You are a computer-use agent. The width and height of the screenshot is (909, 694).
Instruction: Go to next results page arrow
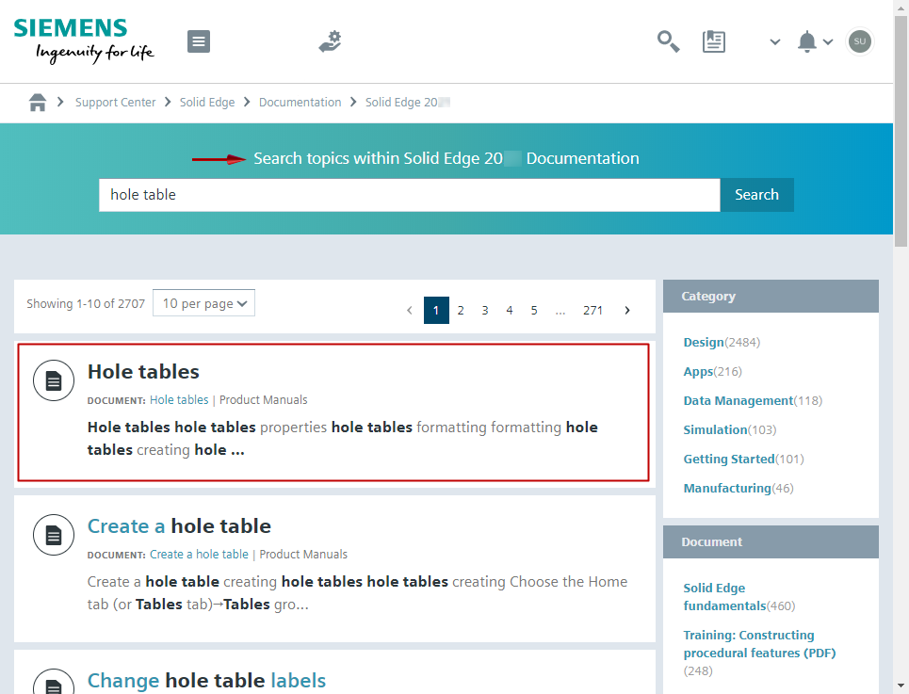coord(627,311)
